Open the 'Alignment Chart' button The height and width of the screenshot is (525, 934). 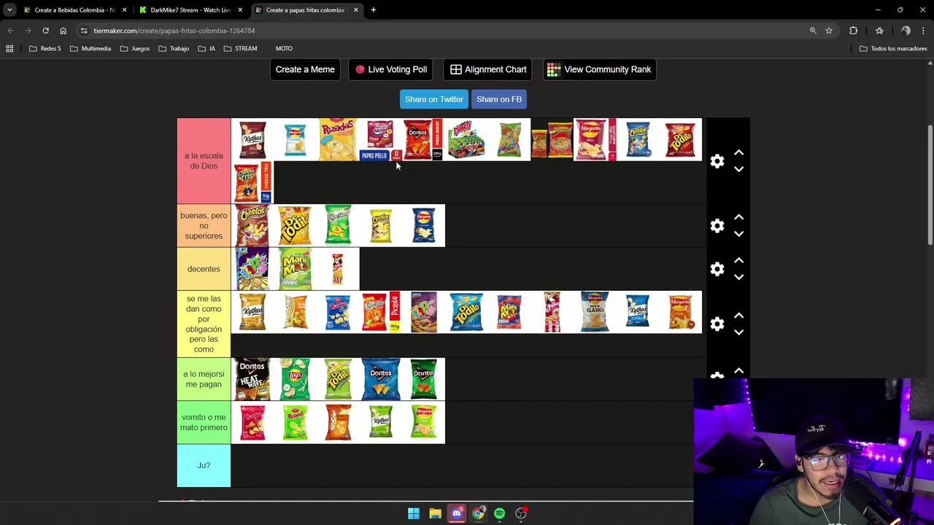[488, 69]
